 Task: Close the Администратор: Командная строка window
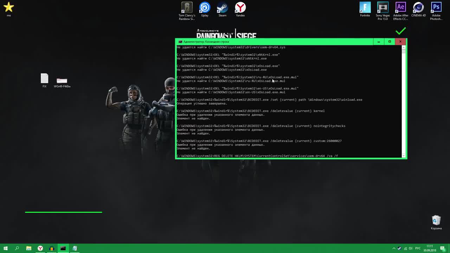click(400, 41)
